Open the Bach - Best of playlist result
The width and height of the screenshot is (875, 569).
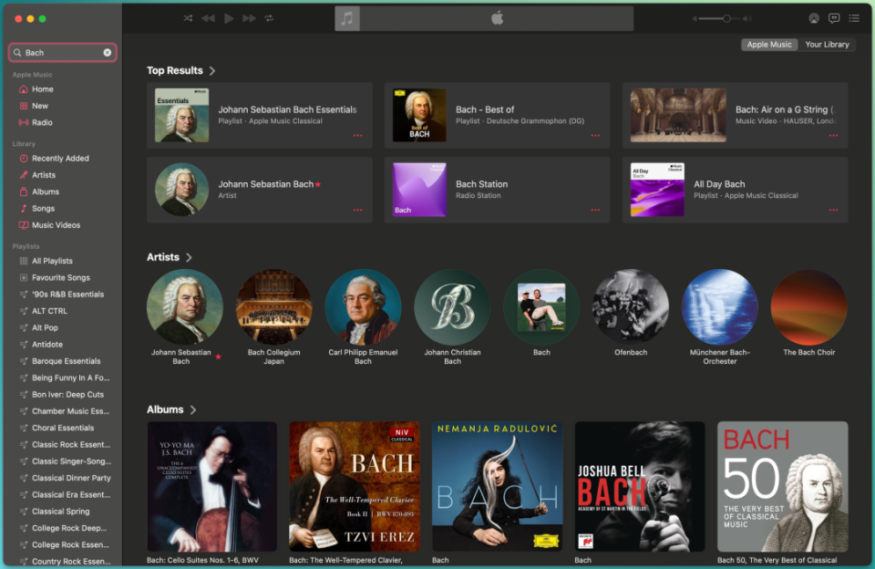point(498,116)
